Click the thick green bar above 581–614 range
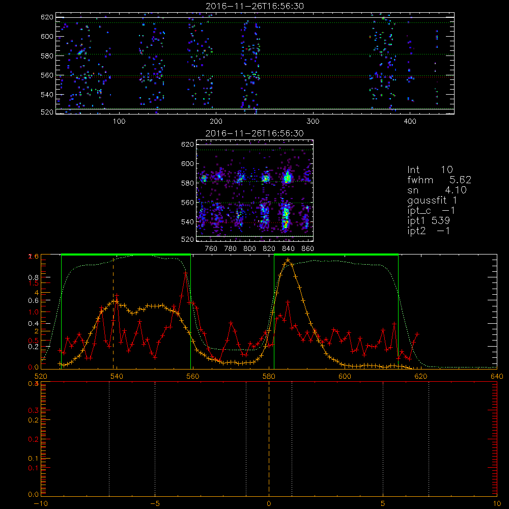 (x=336, y=254)
